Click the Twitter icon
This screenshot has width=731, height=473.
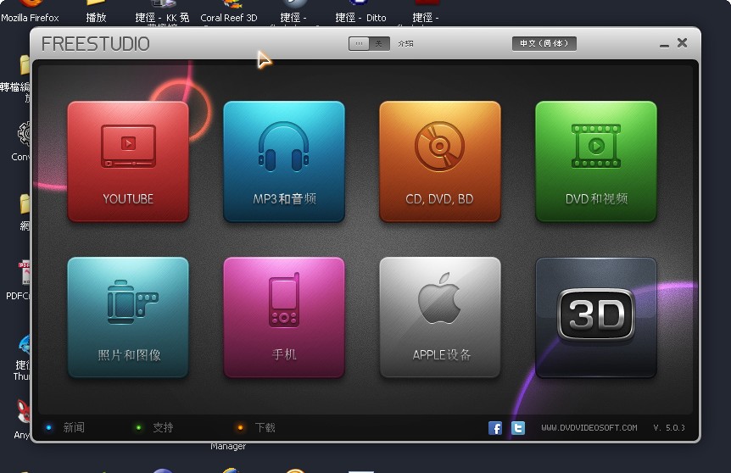518,428
